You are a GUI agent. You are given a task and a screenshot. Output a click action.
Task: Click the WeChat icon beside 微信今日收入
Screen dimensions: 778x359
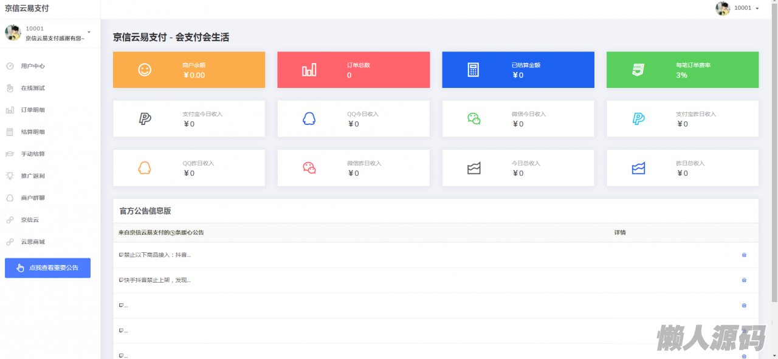[473, 119]
